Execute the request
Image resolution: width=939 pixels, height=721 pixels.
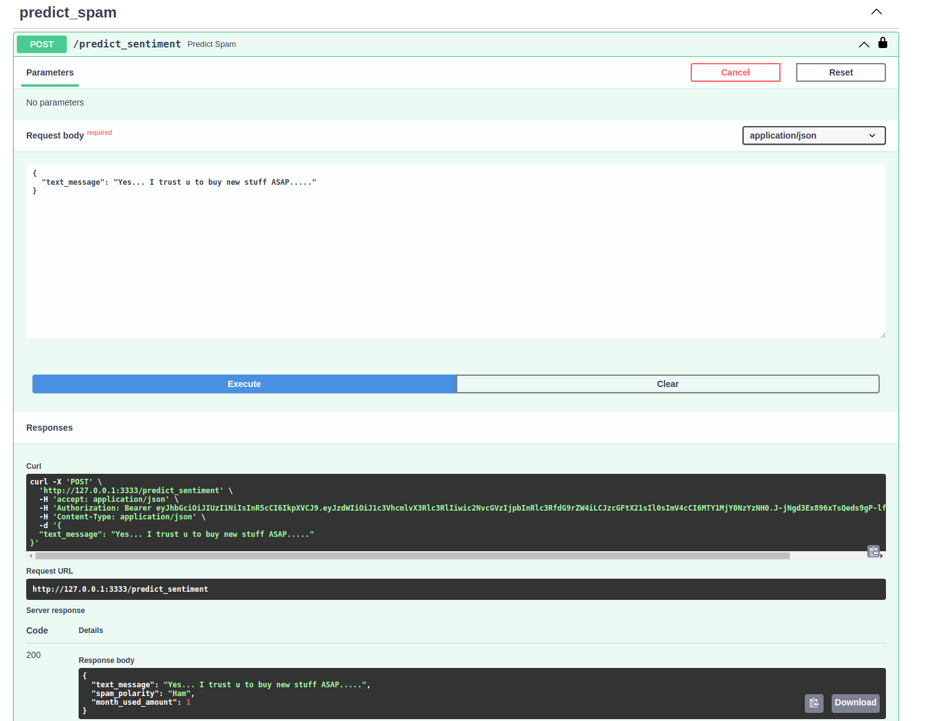(x=244, y=384)
